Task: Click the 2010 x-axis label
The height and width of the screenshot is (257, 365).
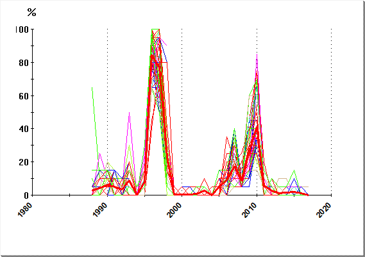Action: (250, 210)
